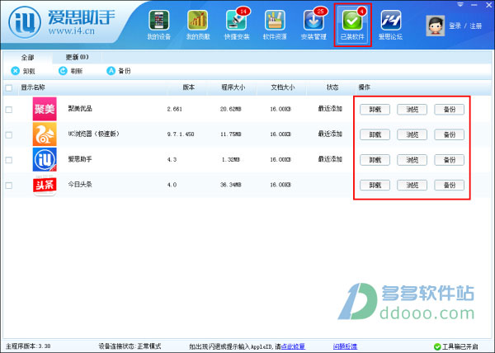The image size is (495, 353).
Task: Minimize the 爱思助手 window
Action: 474,5
